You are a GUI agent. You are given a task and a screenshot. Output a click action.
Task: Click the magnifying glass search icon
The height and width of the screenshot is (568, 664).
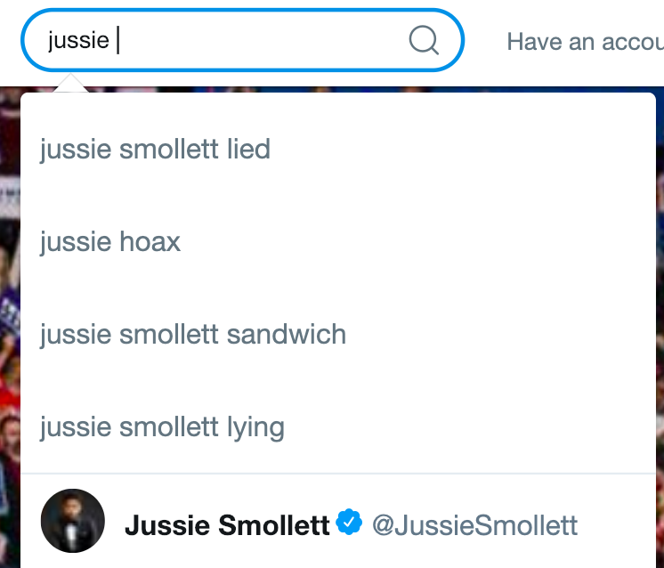(x=423, y=40)
